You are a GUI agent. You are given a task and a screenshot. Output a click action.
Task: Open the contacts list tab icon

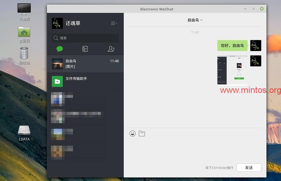pos(111,49)
